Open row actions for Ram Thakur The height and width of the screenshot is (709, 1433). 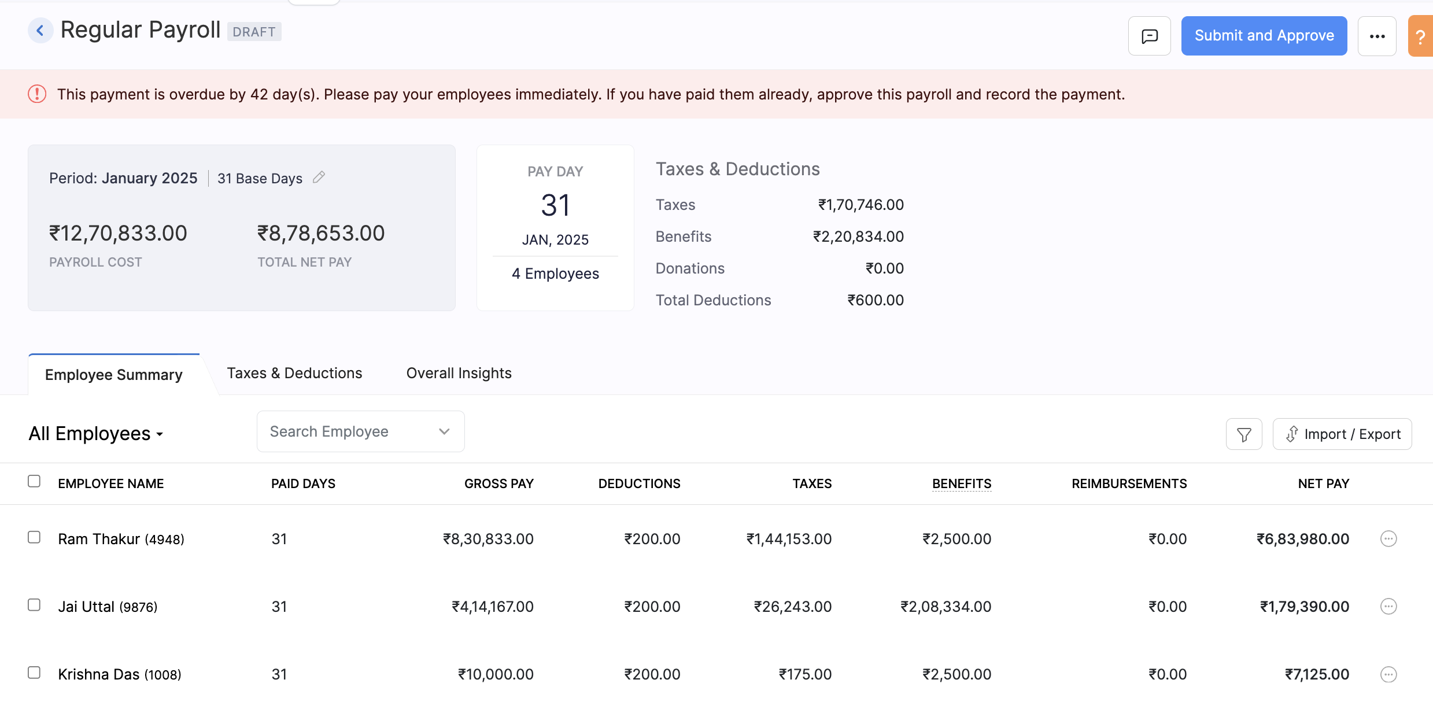pos(1388,538)
